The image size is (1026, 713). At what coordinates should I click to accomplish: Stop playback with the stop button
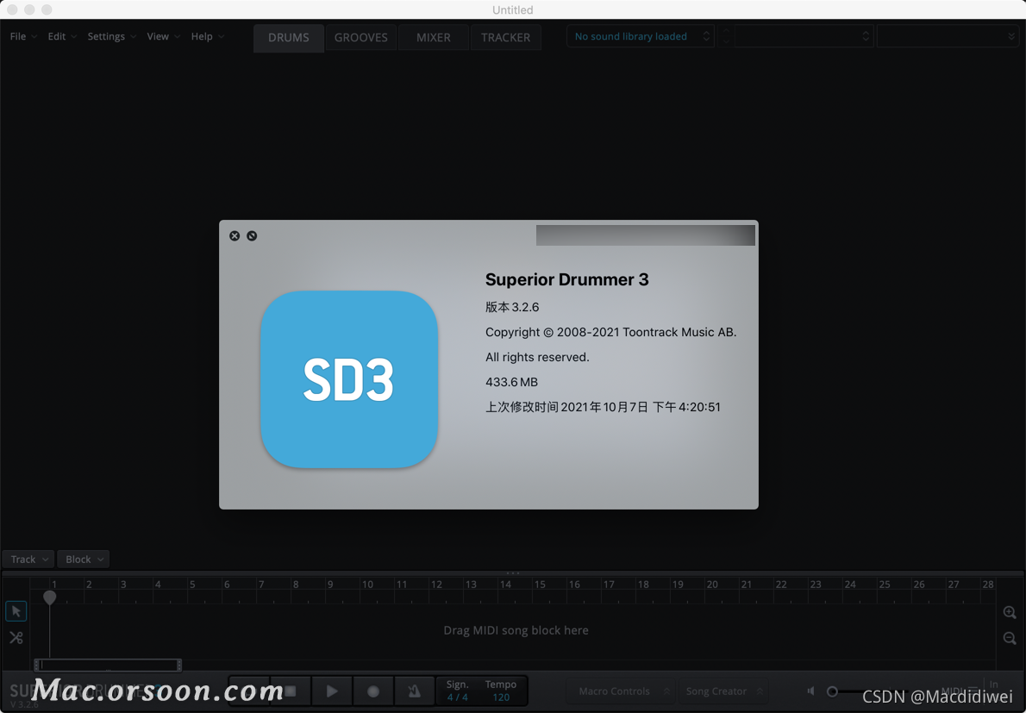pyautogui.click(x=291, y=691)
